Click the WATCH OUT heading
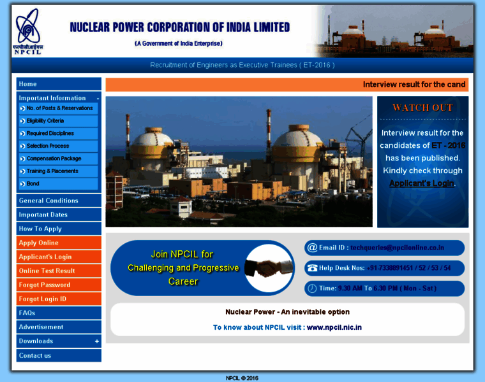 [x=422, y=108]
